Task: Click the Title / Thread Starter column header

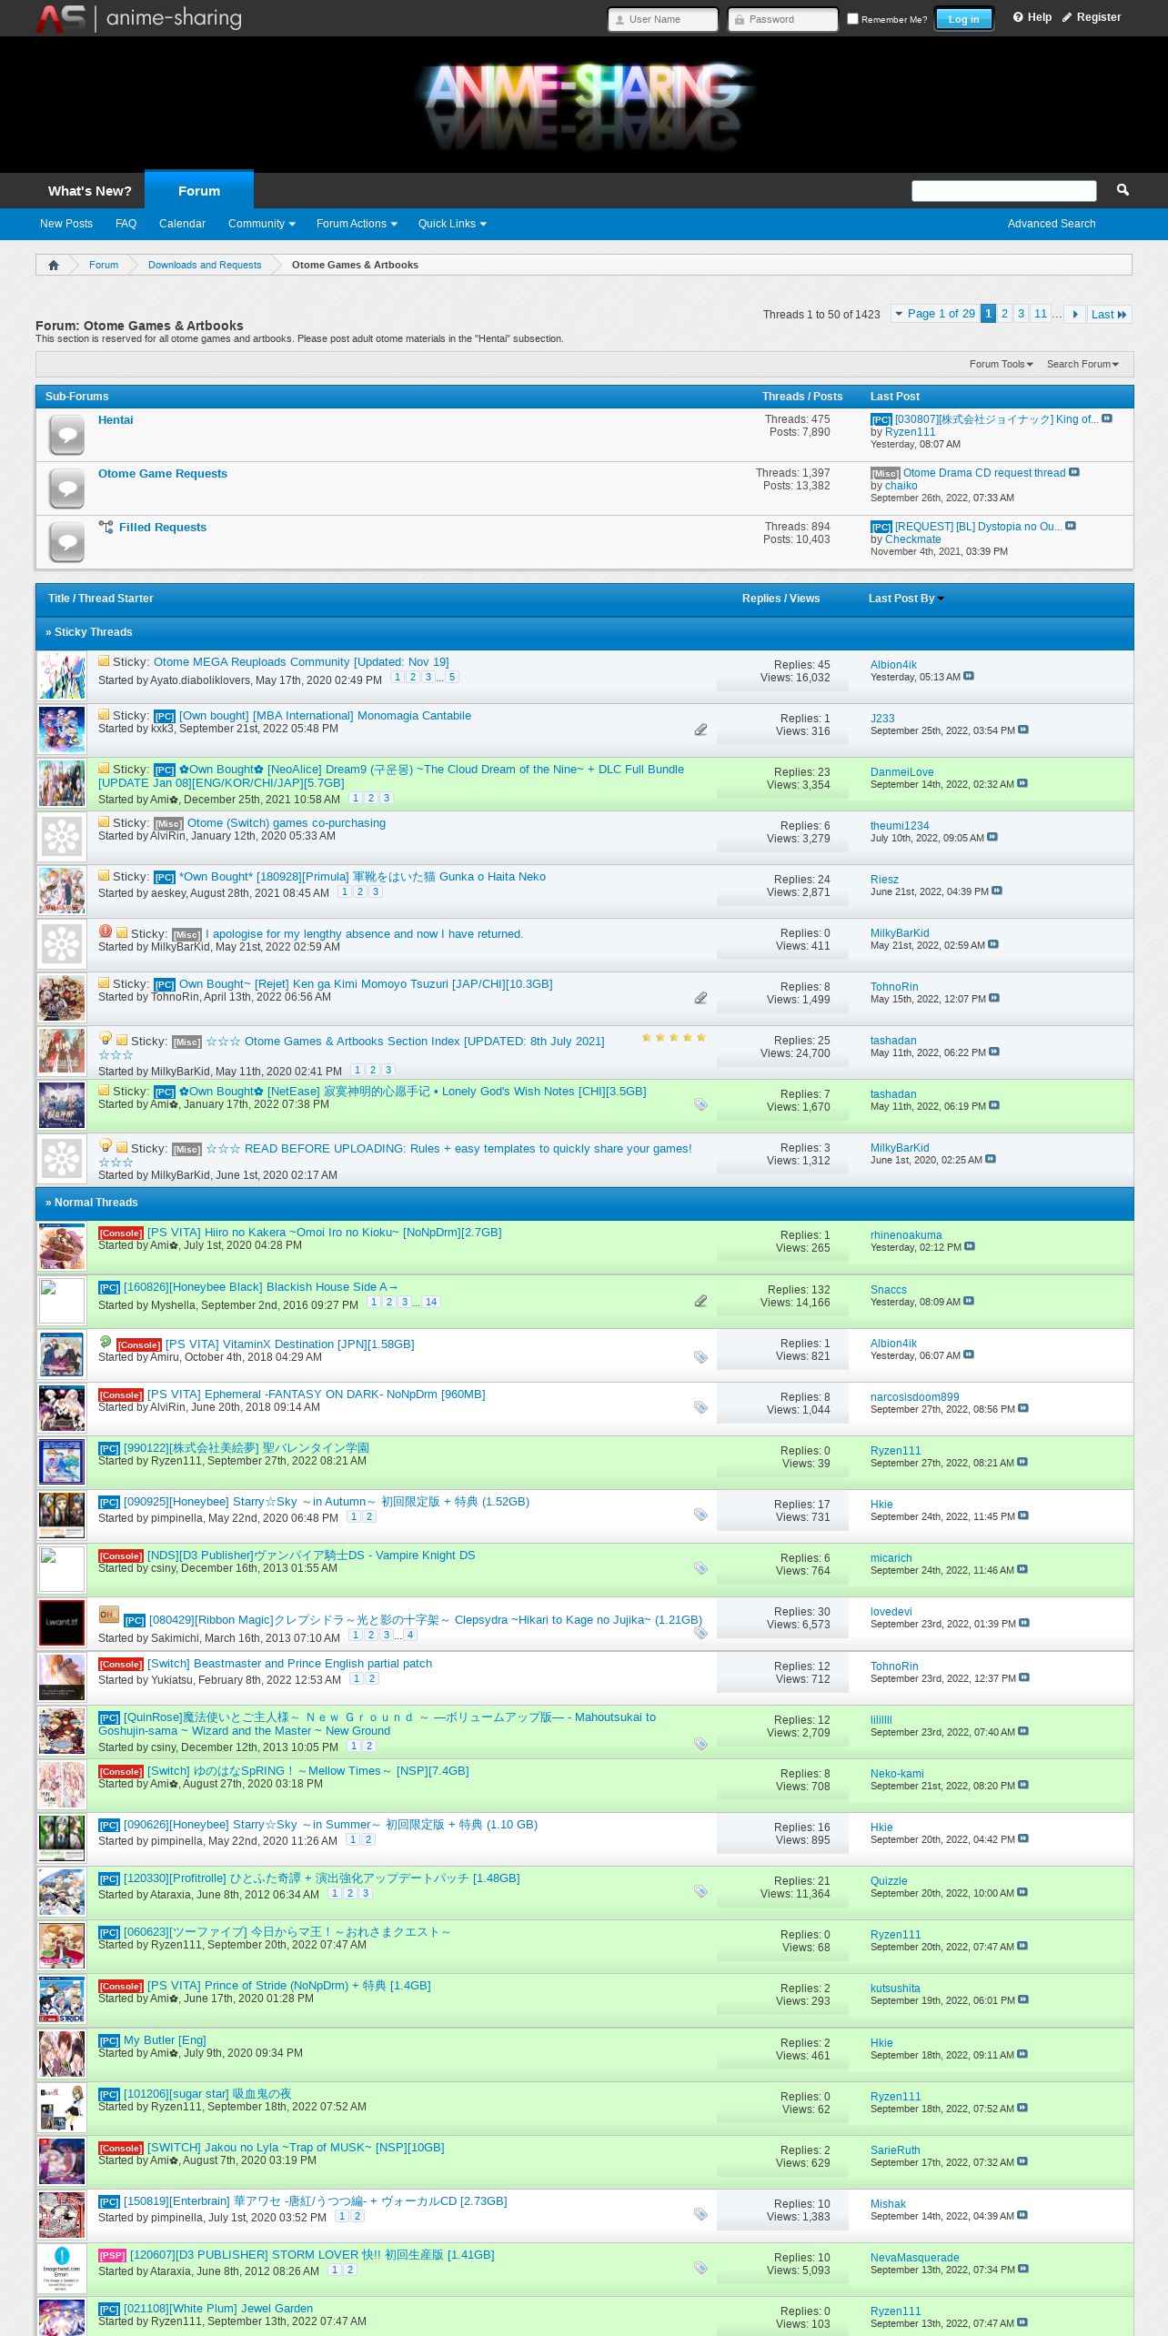Action: [100, 599]
